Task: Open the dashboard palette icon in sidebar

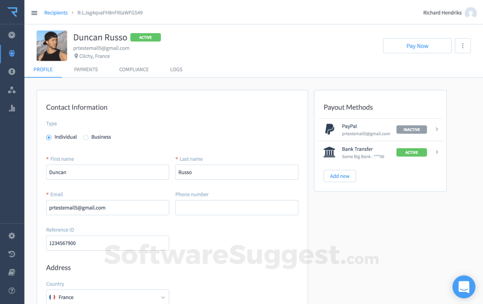Action: 12,35
